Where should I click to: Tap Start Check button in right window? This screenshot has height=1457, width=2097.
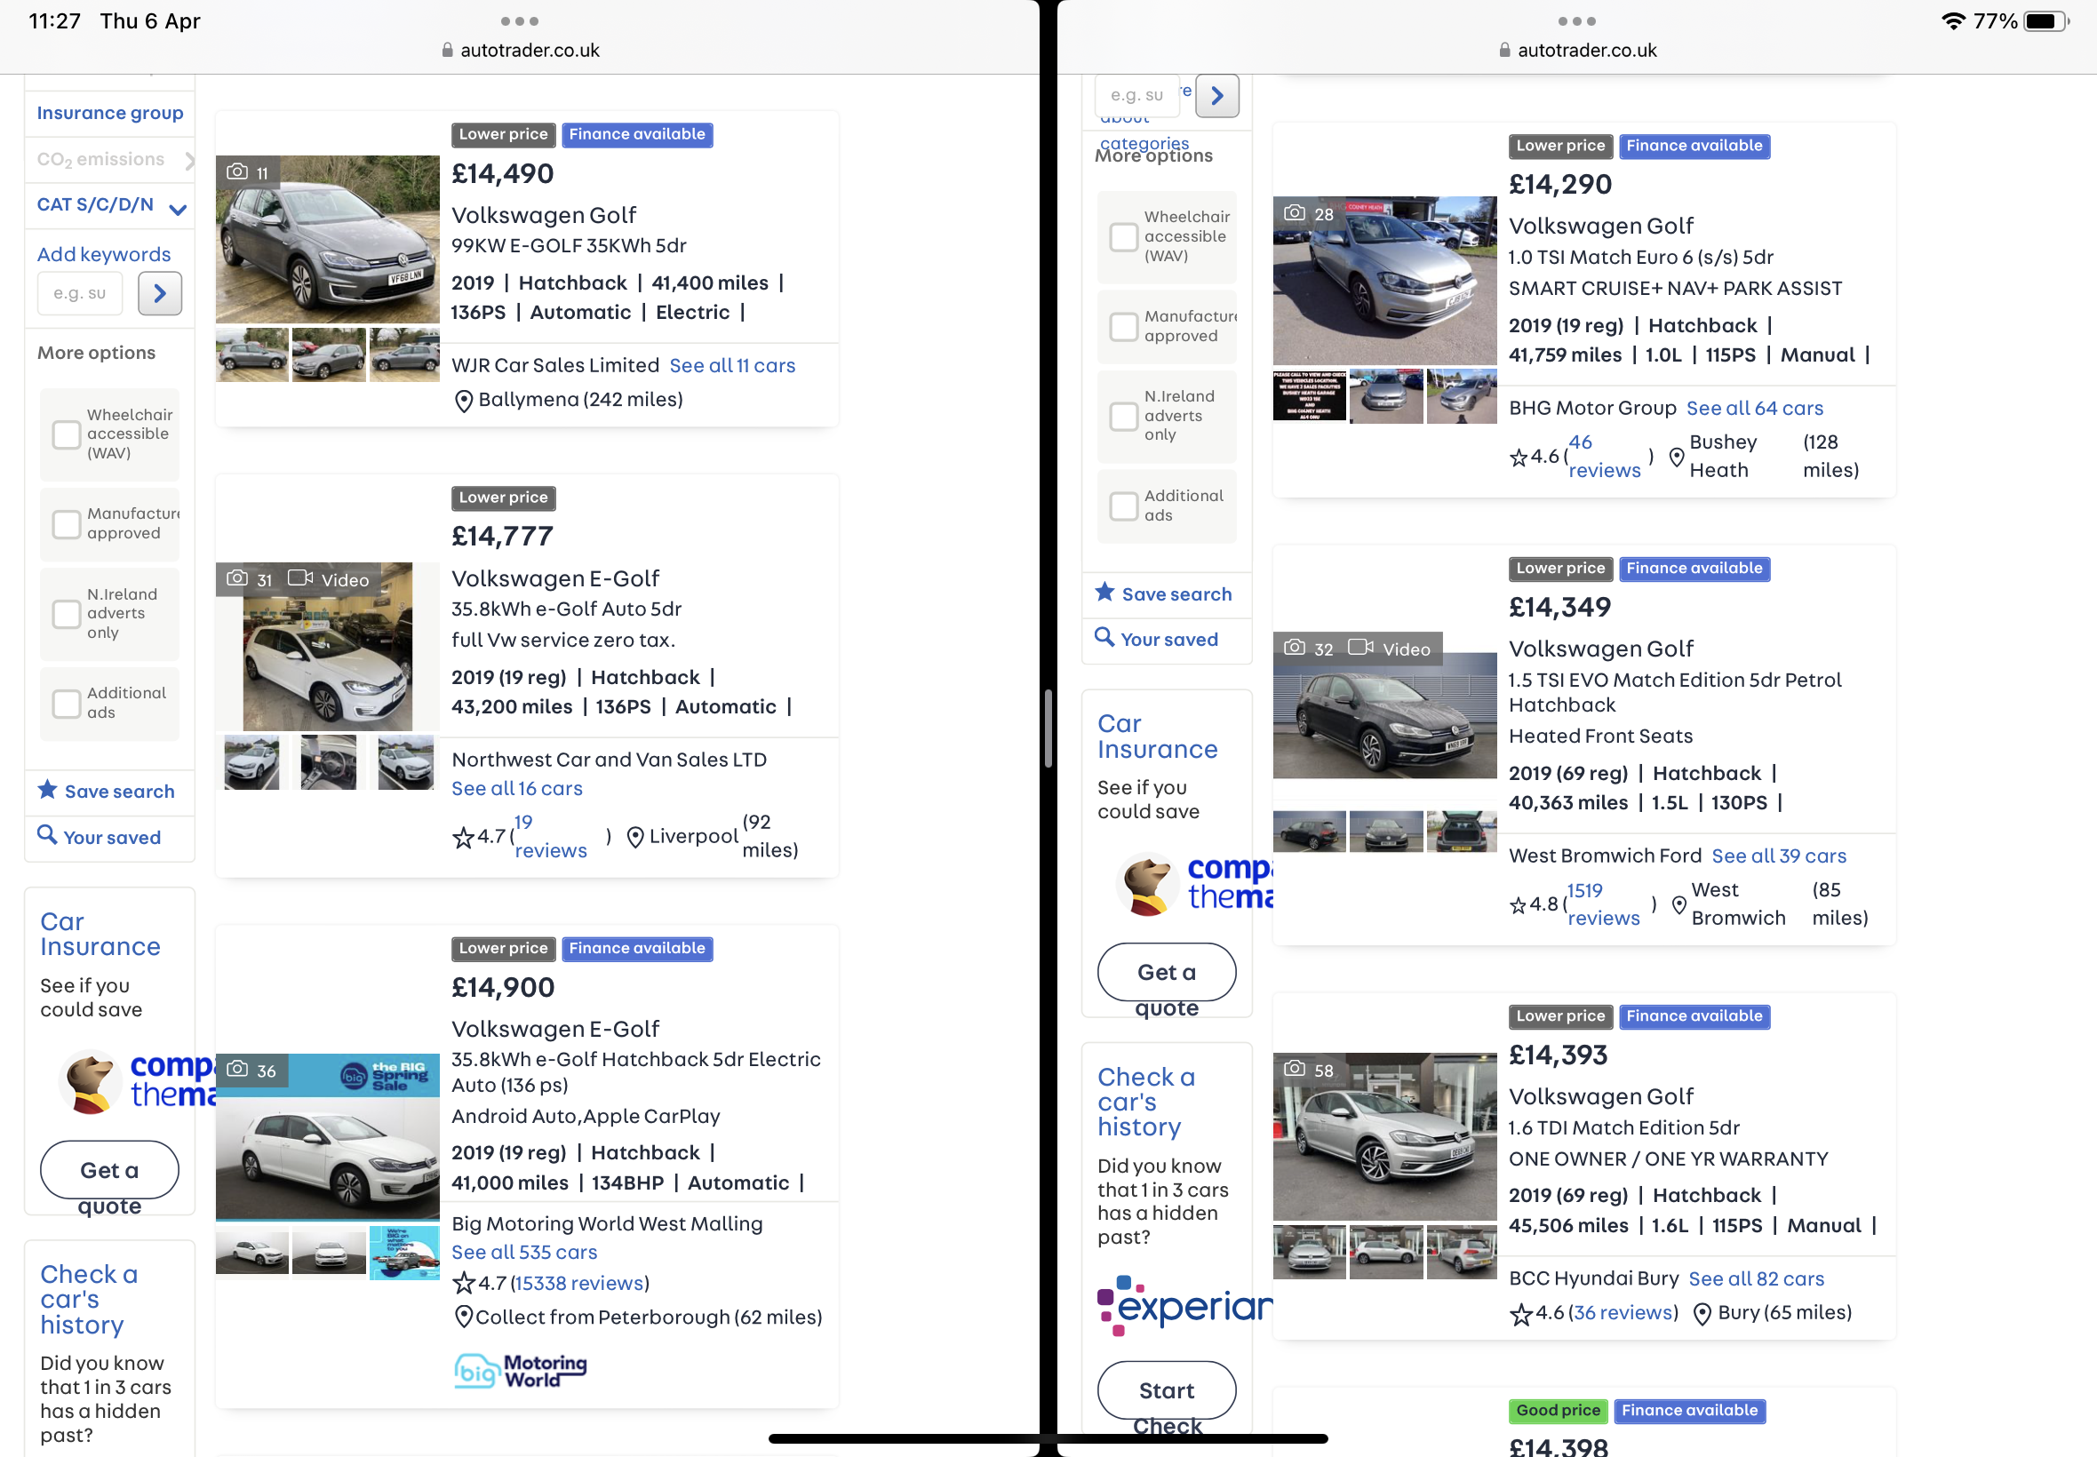point(1166,1390)
